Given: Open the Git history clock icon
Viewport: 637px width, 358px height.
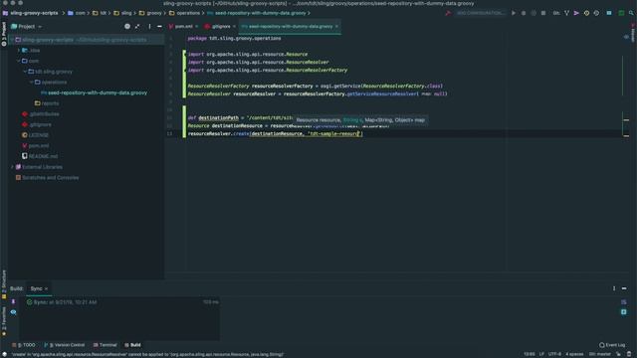Looking at the screenshot, I should pyautogui.click(x=586, y=13).
